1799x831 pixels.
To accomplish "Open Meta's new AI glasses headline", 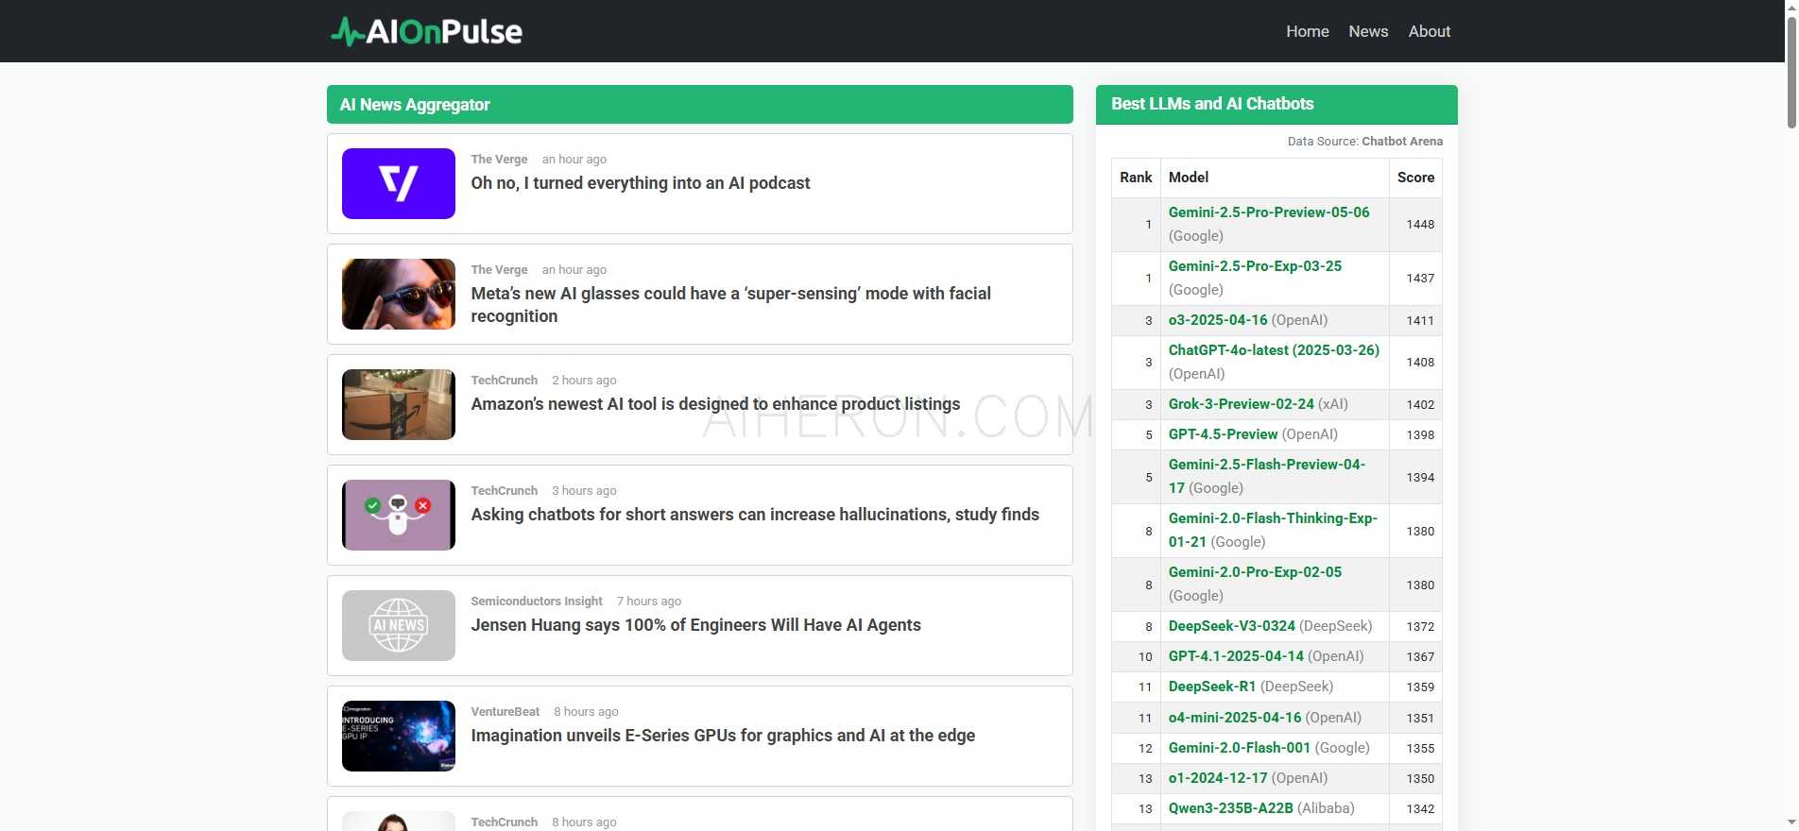I will (x=730, y=305).
